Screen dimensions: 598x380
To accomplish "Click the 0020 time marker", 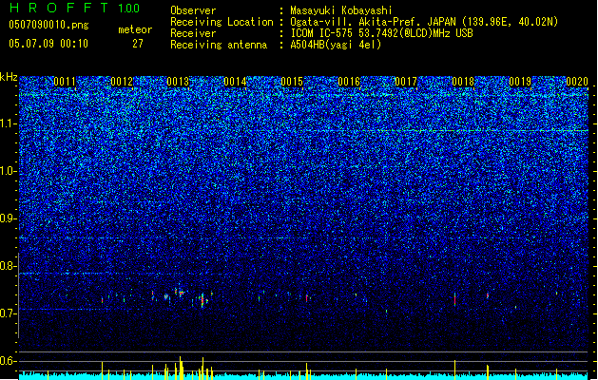I will coord(577,82).
